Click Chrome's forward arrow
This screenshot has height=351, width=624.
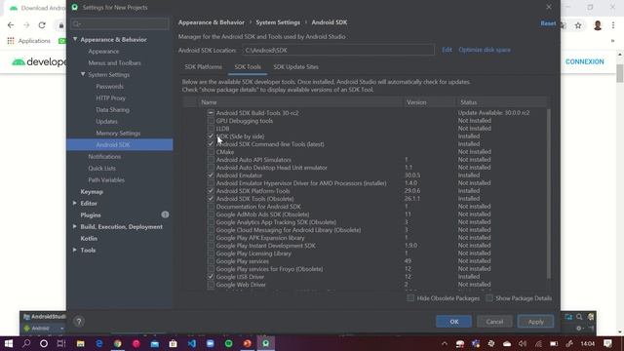pyautogui.click(x=26, y=25)
